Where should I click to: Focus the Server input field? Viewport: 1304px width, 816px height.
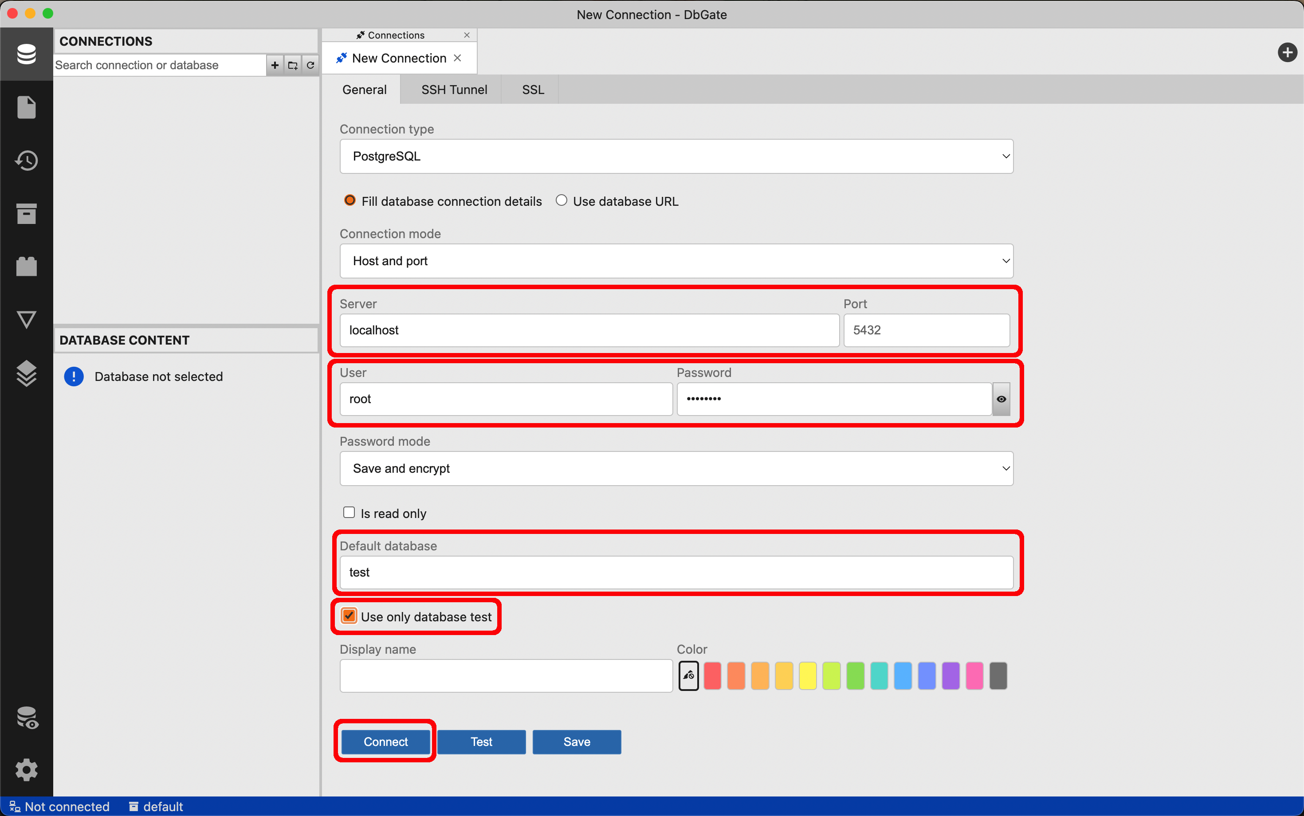pos(589,330)
